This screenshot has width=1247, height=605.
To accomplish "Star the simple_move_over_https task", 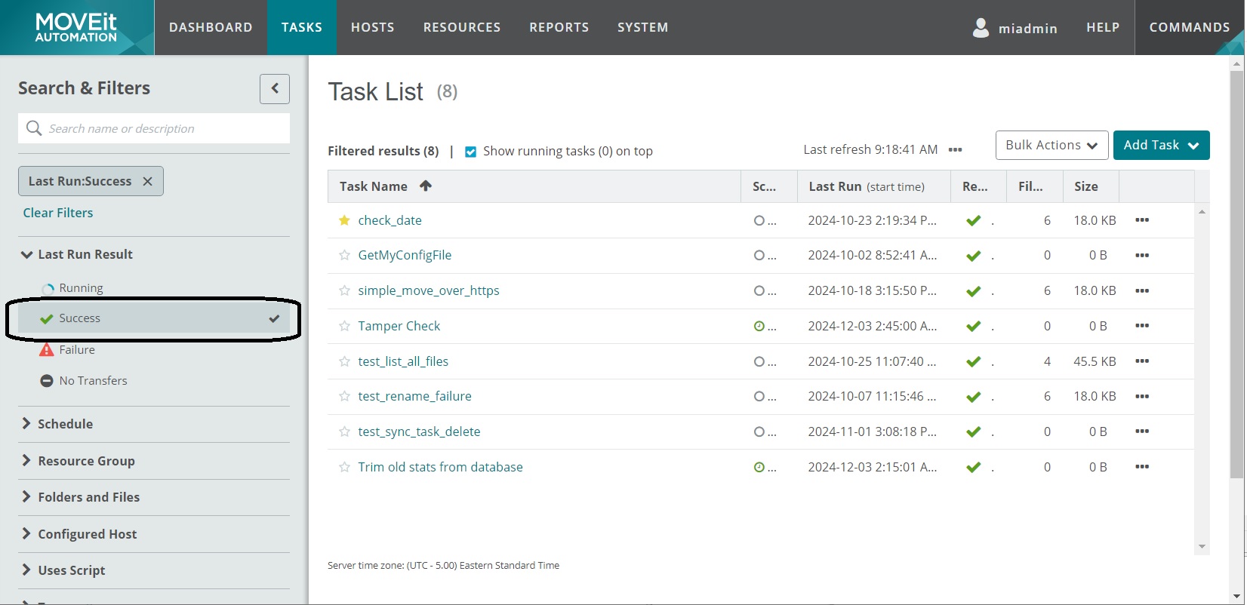I will pos(344,290).
